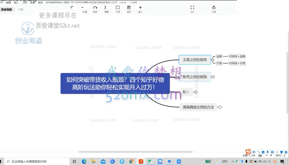
Task: Open the 查看 menu
Action: (x=33, y=3)
